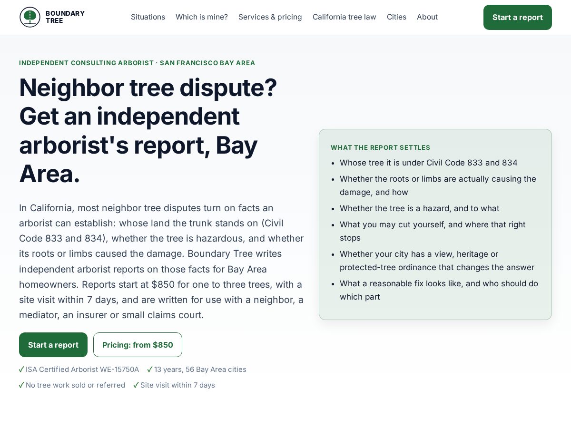The height and width of the screenshot is (428, 571).
Task: Click checkmark beside No tree work sold
Action: 21,385
